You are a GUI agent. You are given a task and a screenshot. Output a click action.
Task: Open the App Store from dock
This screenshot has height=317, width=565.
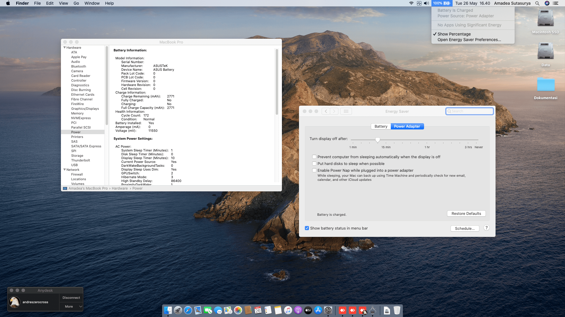pyautogui.click(x=318, y=310)
